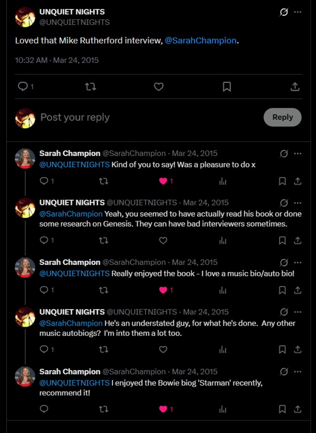The width and height of the screenshot is (316, 433).
Task: Share the 'Really enjoyed the book' reply
Action: click(x=298, y=290)
